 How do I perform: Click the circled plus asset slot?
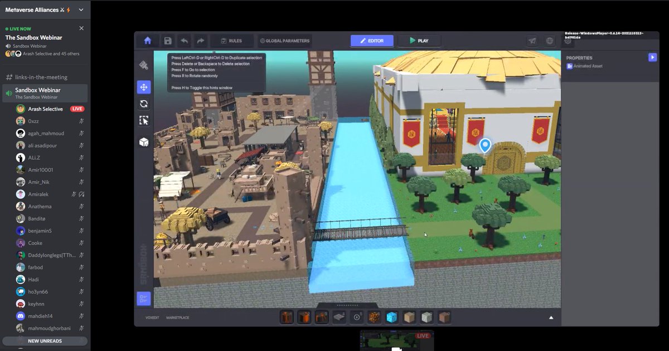[x=357, y=318]
